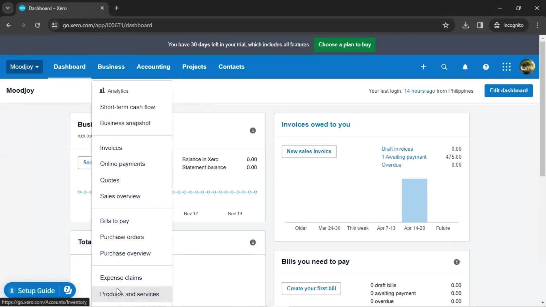Select the Dashboard nav tab
The height and width of the screenshot is (307, 546).
point(69,67)
